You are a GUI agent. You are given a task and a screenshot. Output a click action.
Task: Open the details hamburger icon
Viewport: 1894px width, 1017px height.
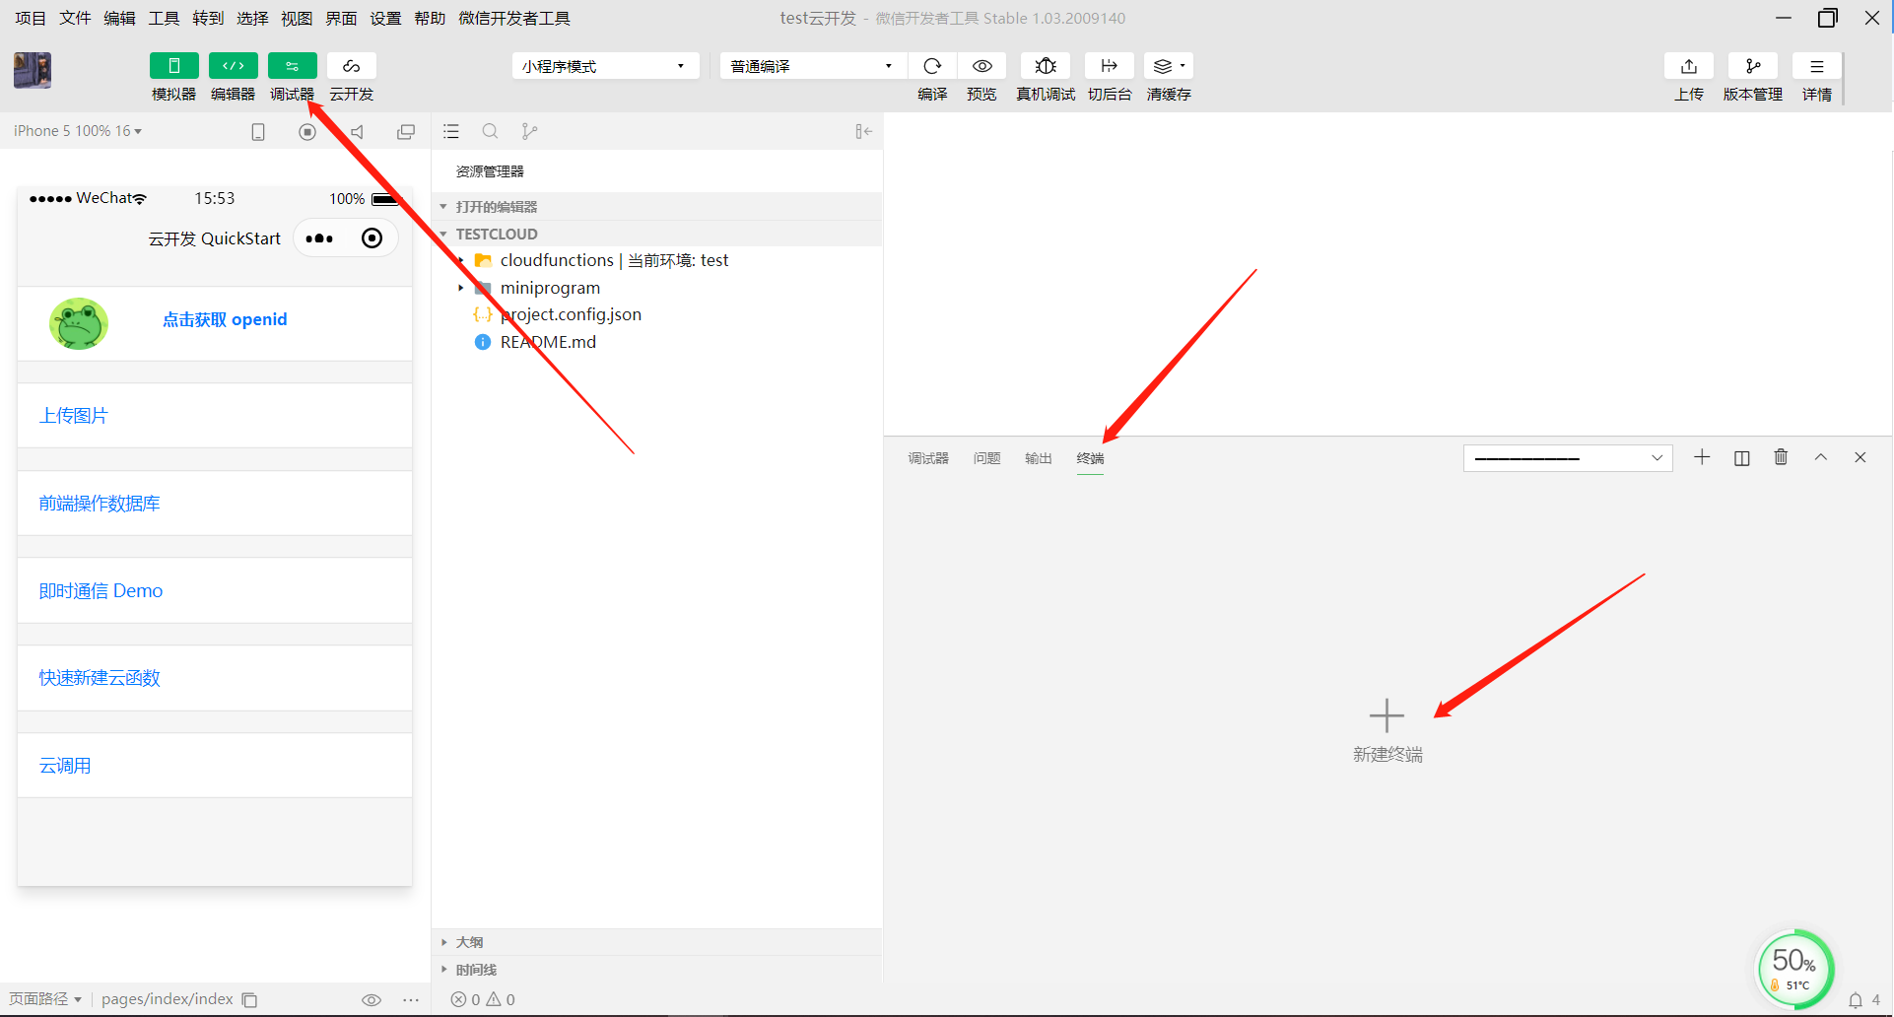1817,66
